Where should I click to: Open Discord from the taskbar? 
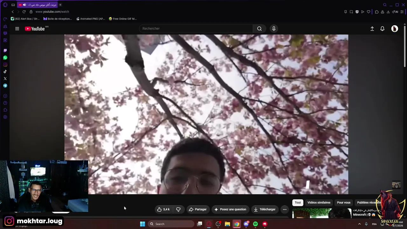[246, 224]
